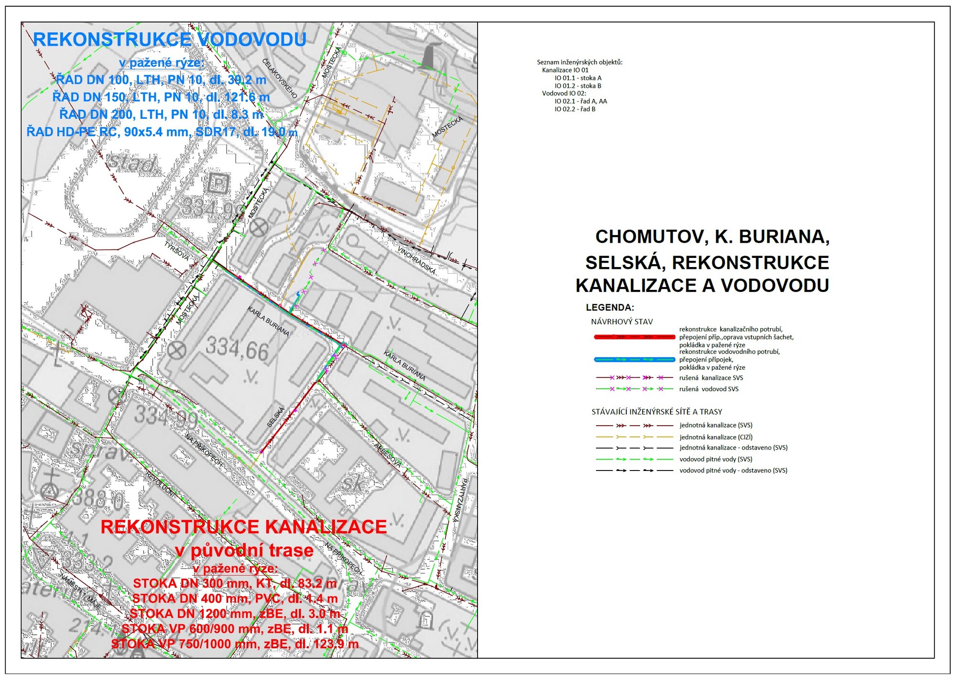Screen dimensions: 956x684
Task: Select 'STOKA DN 1200 mm, zBE, dl. 3.0 m'
Action: point(235,614)
